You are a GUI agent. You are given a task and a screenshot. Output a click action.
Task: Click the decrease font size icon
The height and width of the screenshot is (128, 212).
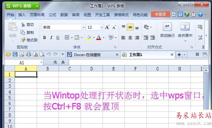coord(114,27)
